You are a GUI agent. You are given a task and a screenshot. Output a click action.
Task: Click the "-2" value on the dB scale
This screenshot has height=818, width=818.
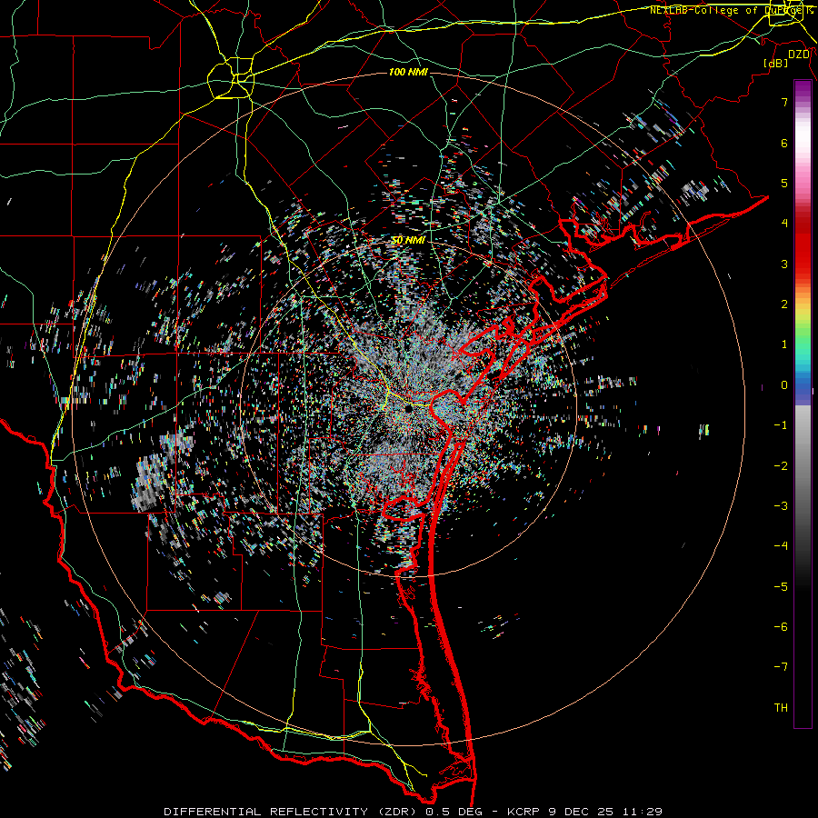coord(781,465)
